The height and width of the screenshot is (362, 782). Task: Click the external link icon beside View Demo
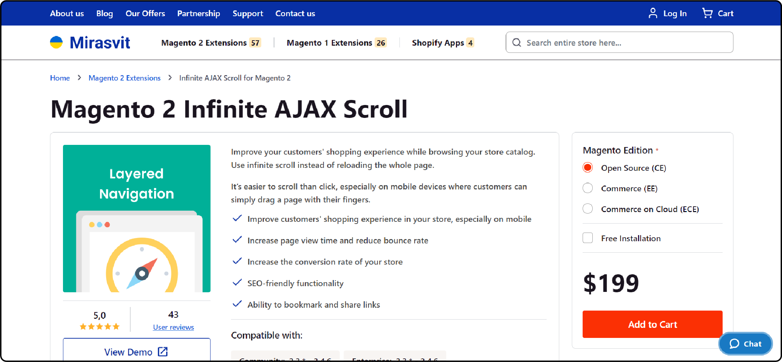[x=163, y=352]
